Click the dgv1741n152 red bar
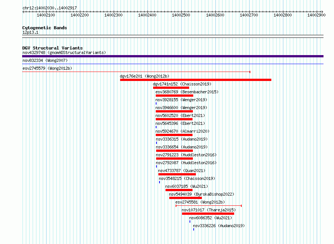 pyautogui.click(x=171, y=88)
